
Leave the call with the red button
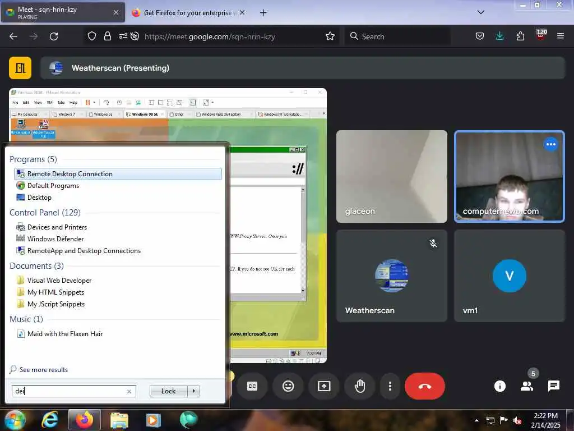click(425, 386)
